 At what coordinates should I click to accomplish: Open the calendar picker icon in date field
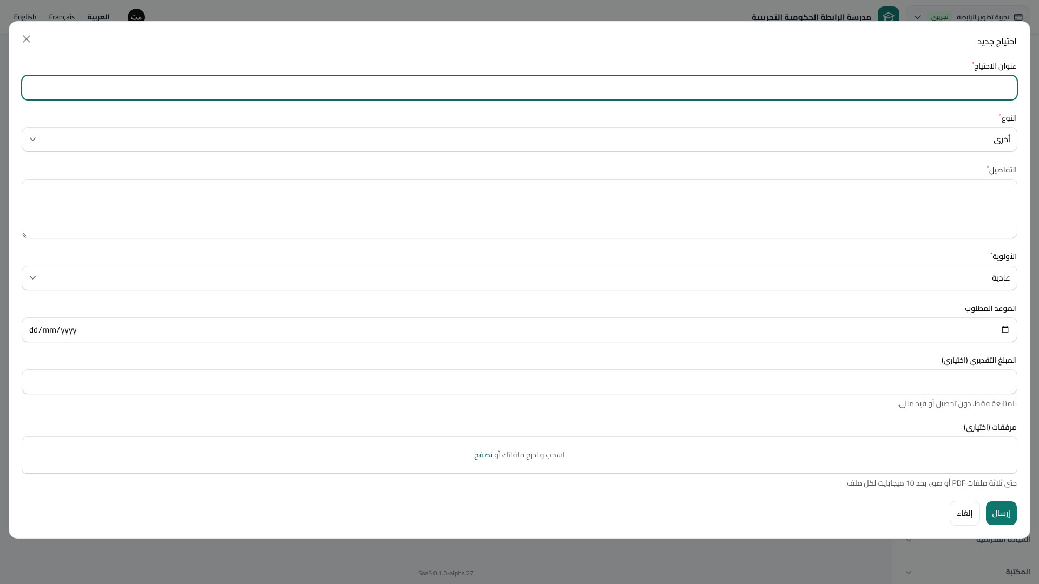click(1005, 330)
